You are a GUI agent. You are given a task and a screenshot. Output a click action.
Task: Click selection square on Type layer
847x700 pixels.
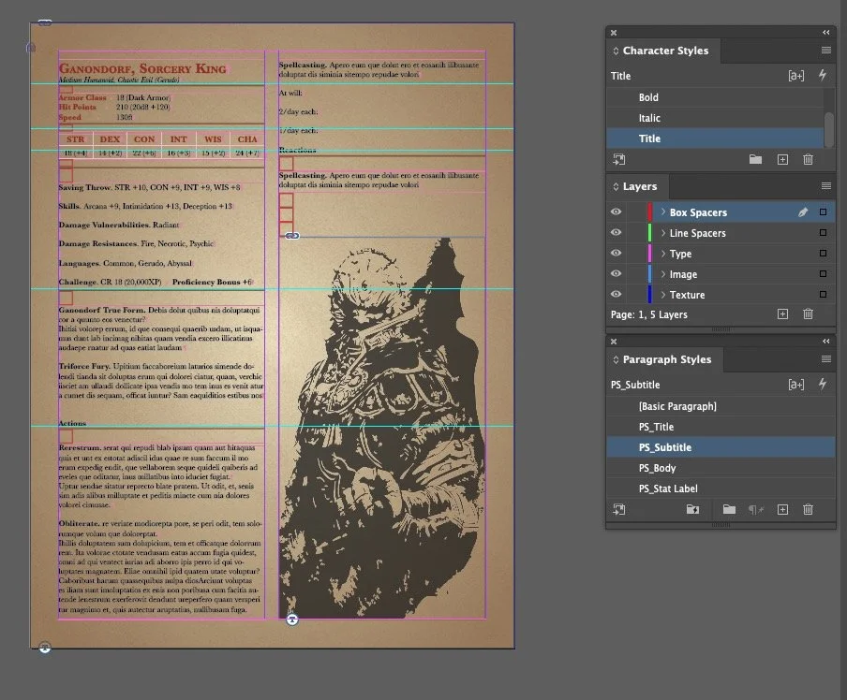[x=823, y=253]
